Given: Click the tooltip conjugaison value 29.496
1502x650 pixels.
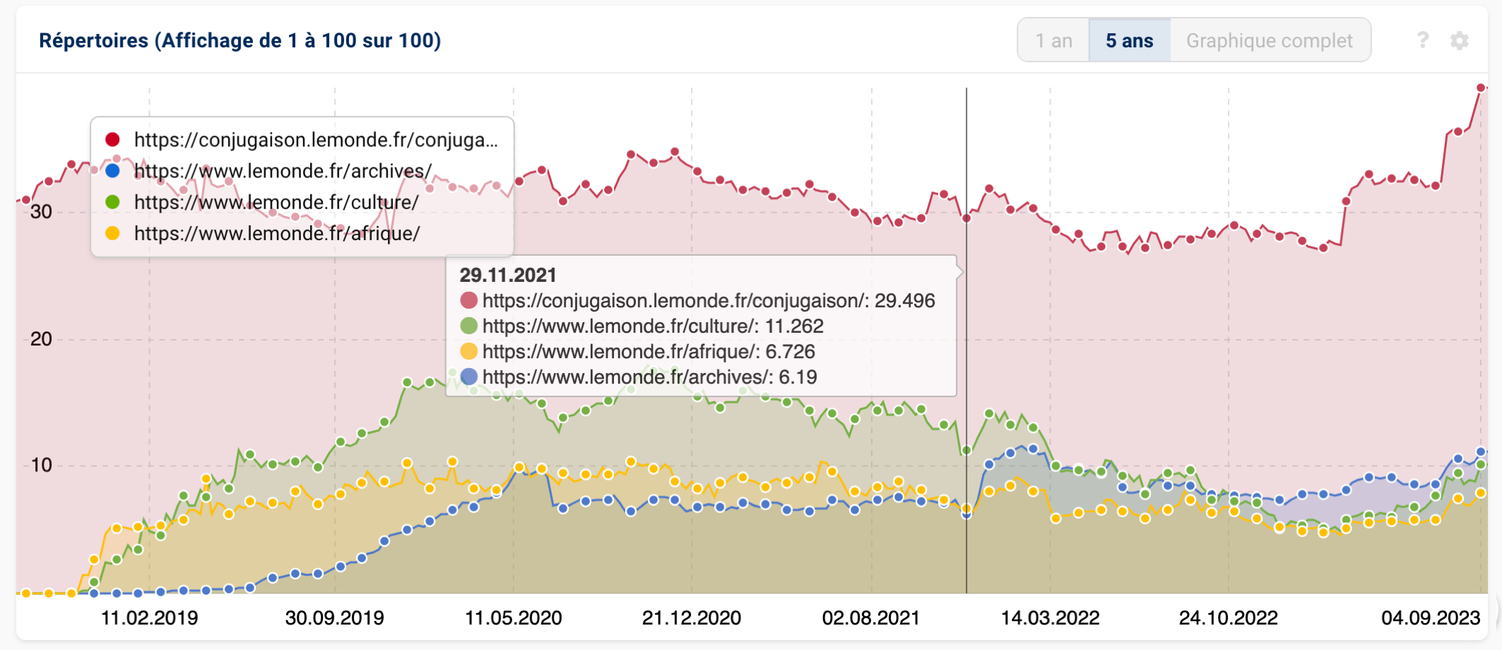Looking at the screenshot, I should click(x=905, y=301).
